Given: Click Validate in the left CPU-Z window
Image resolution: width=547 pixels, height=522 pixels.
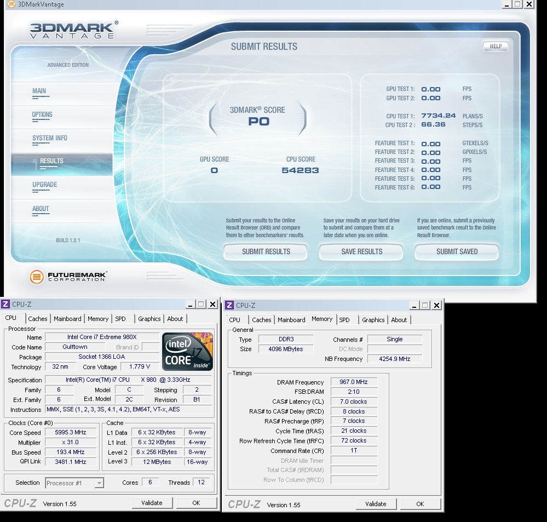Looking at the screenshot, I should pos(152,503).
